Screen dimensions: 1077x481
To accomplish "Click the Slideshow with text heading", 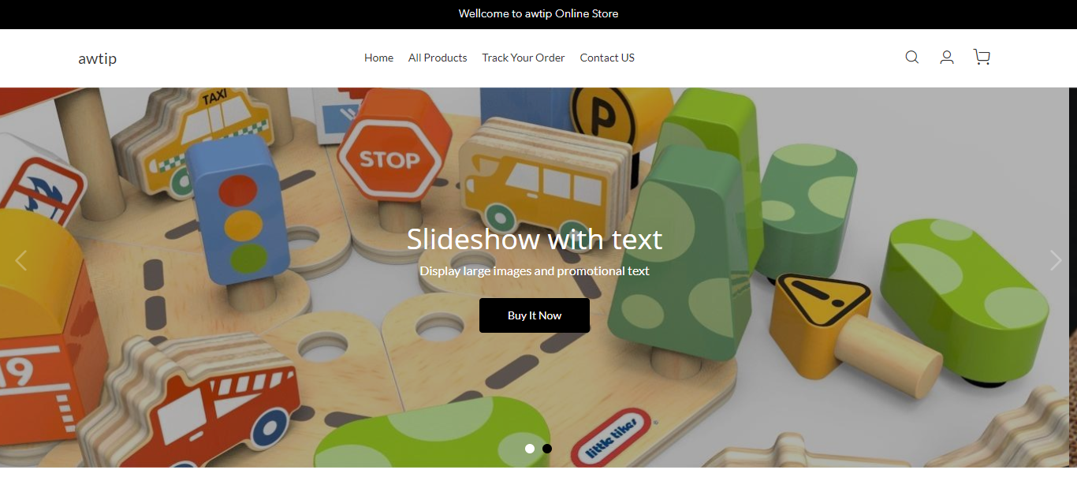I will (x=535, y=239).
